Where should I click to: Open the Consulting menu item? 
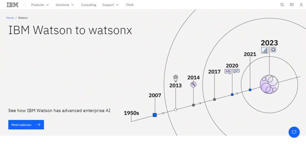(x=88, y=5)
